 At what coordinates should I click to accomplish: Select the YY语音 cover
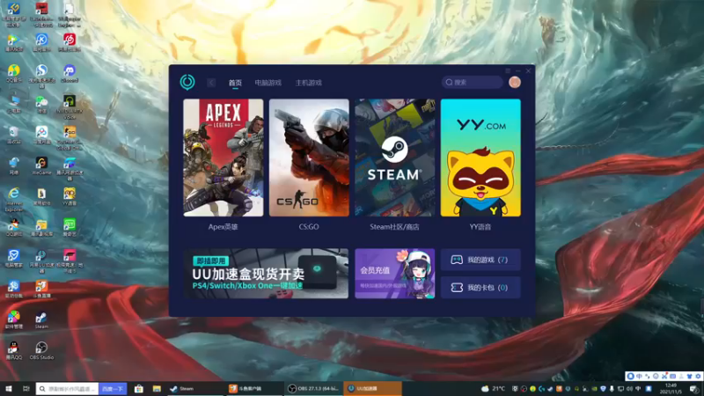(480, 158)
